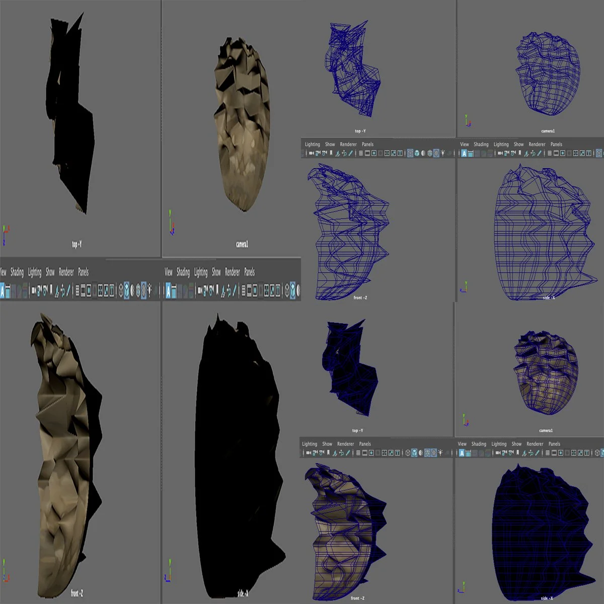Click safe title icon above blue wireframe side -X panel
Image resolution: width=604 pixels, height=604 pixels.
point(588,154)
